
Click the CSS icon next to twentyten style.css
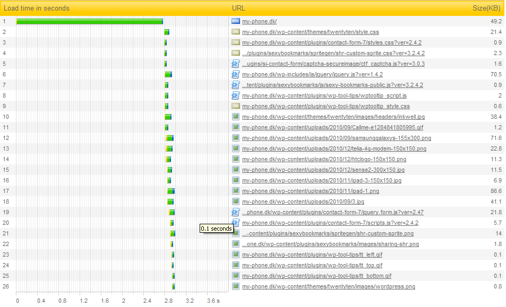pos(236,32)
